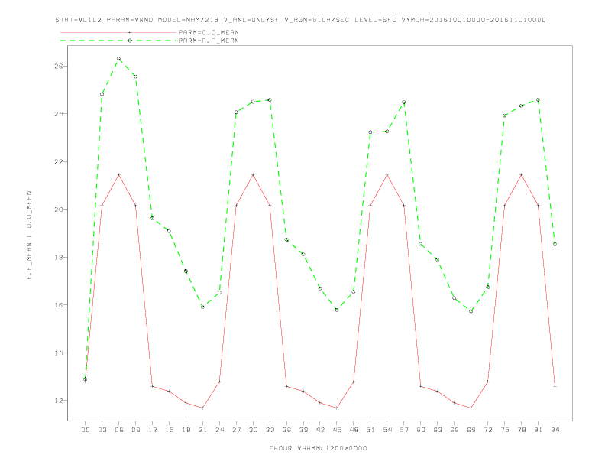605x468 pixels.
Task: Click green F.F_MEAN point at hour 21
Action: 202,307
